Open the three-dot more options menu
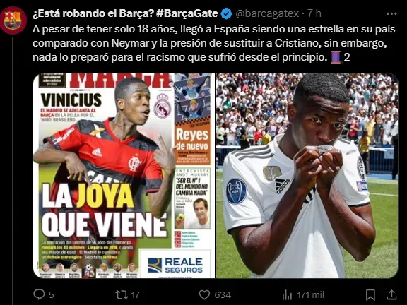407x305 pixels. [391, 13]
